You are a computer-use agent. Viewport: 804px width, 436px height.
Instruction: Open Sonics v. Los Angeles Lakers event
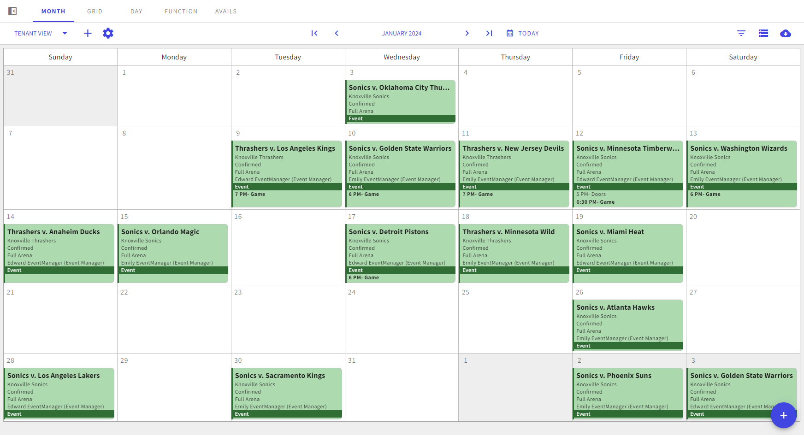pyautogui.click(x=59, y=393)
